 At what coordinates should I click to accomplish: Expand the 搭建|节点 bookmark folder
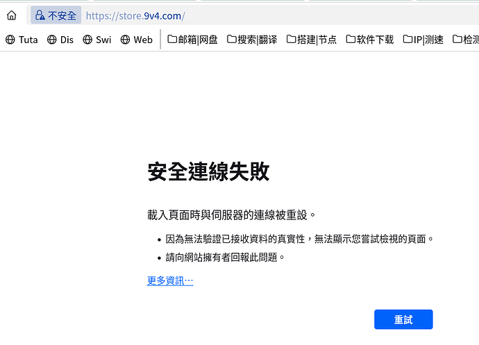point(311,40)
